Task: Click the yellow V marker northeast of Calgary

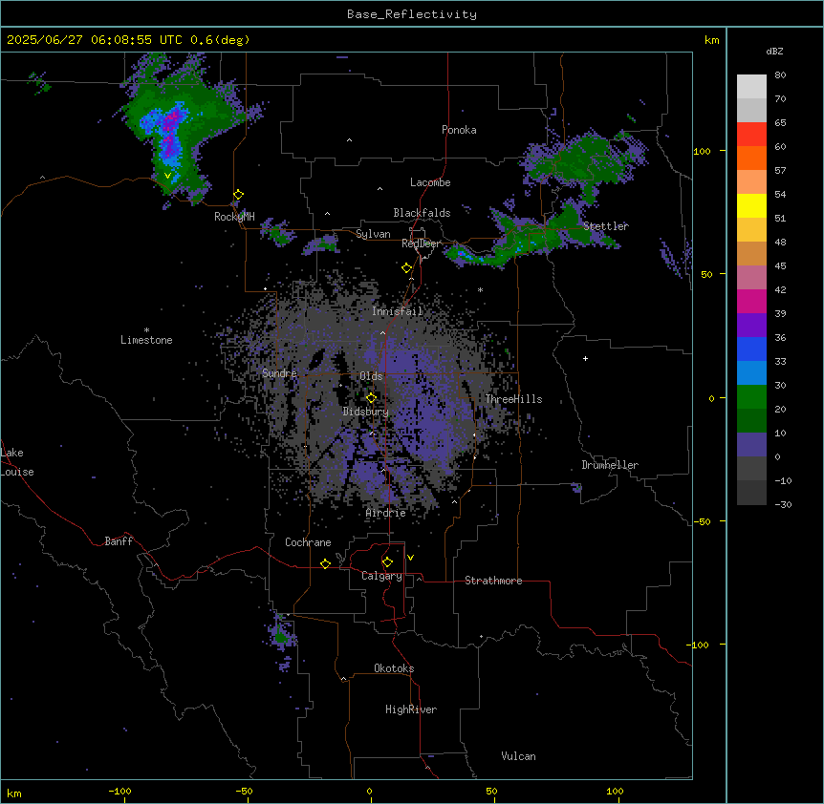Action: pos(410,558)
